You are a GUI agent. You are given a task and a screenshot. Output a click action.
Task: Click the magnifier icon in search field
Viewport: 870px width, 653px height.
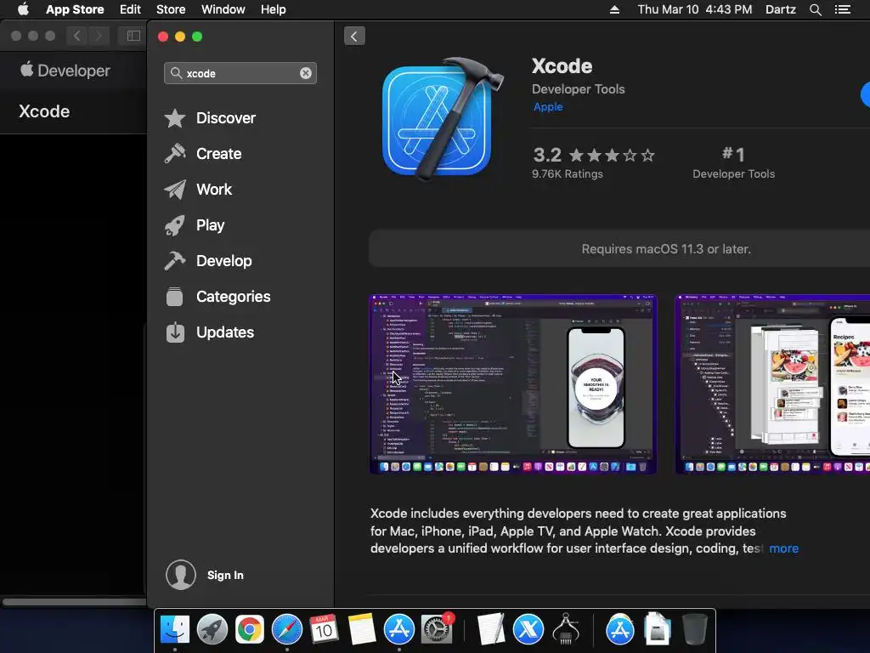click(176, 73)
